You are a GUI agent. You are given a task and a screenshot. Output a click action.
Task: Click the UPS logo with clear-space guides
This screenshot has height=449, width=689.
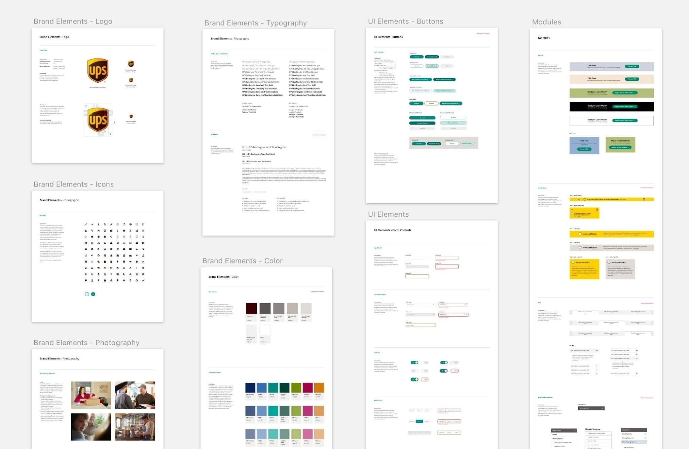98,120
